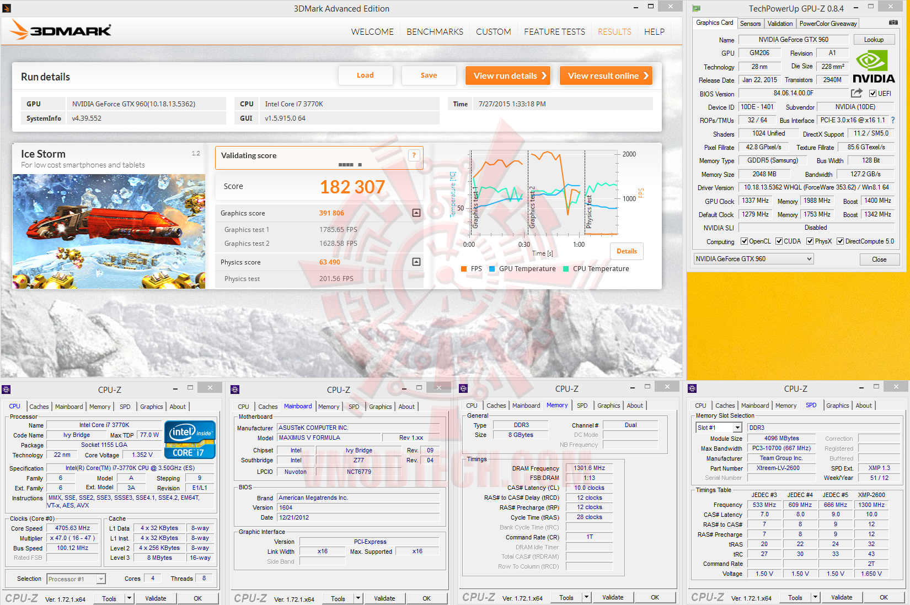Image resolution: width=910 pixels, height=605 pixels.
Task: Click the blue GPU Temperature legend swatch
Action: 492,269
